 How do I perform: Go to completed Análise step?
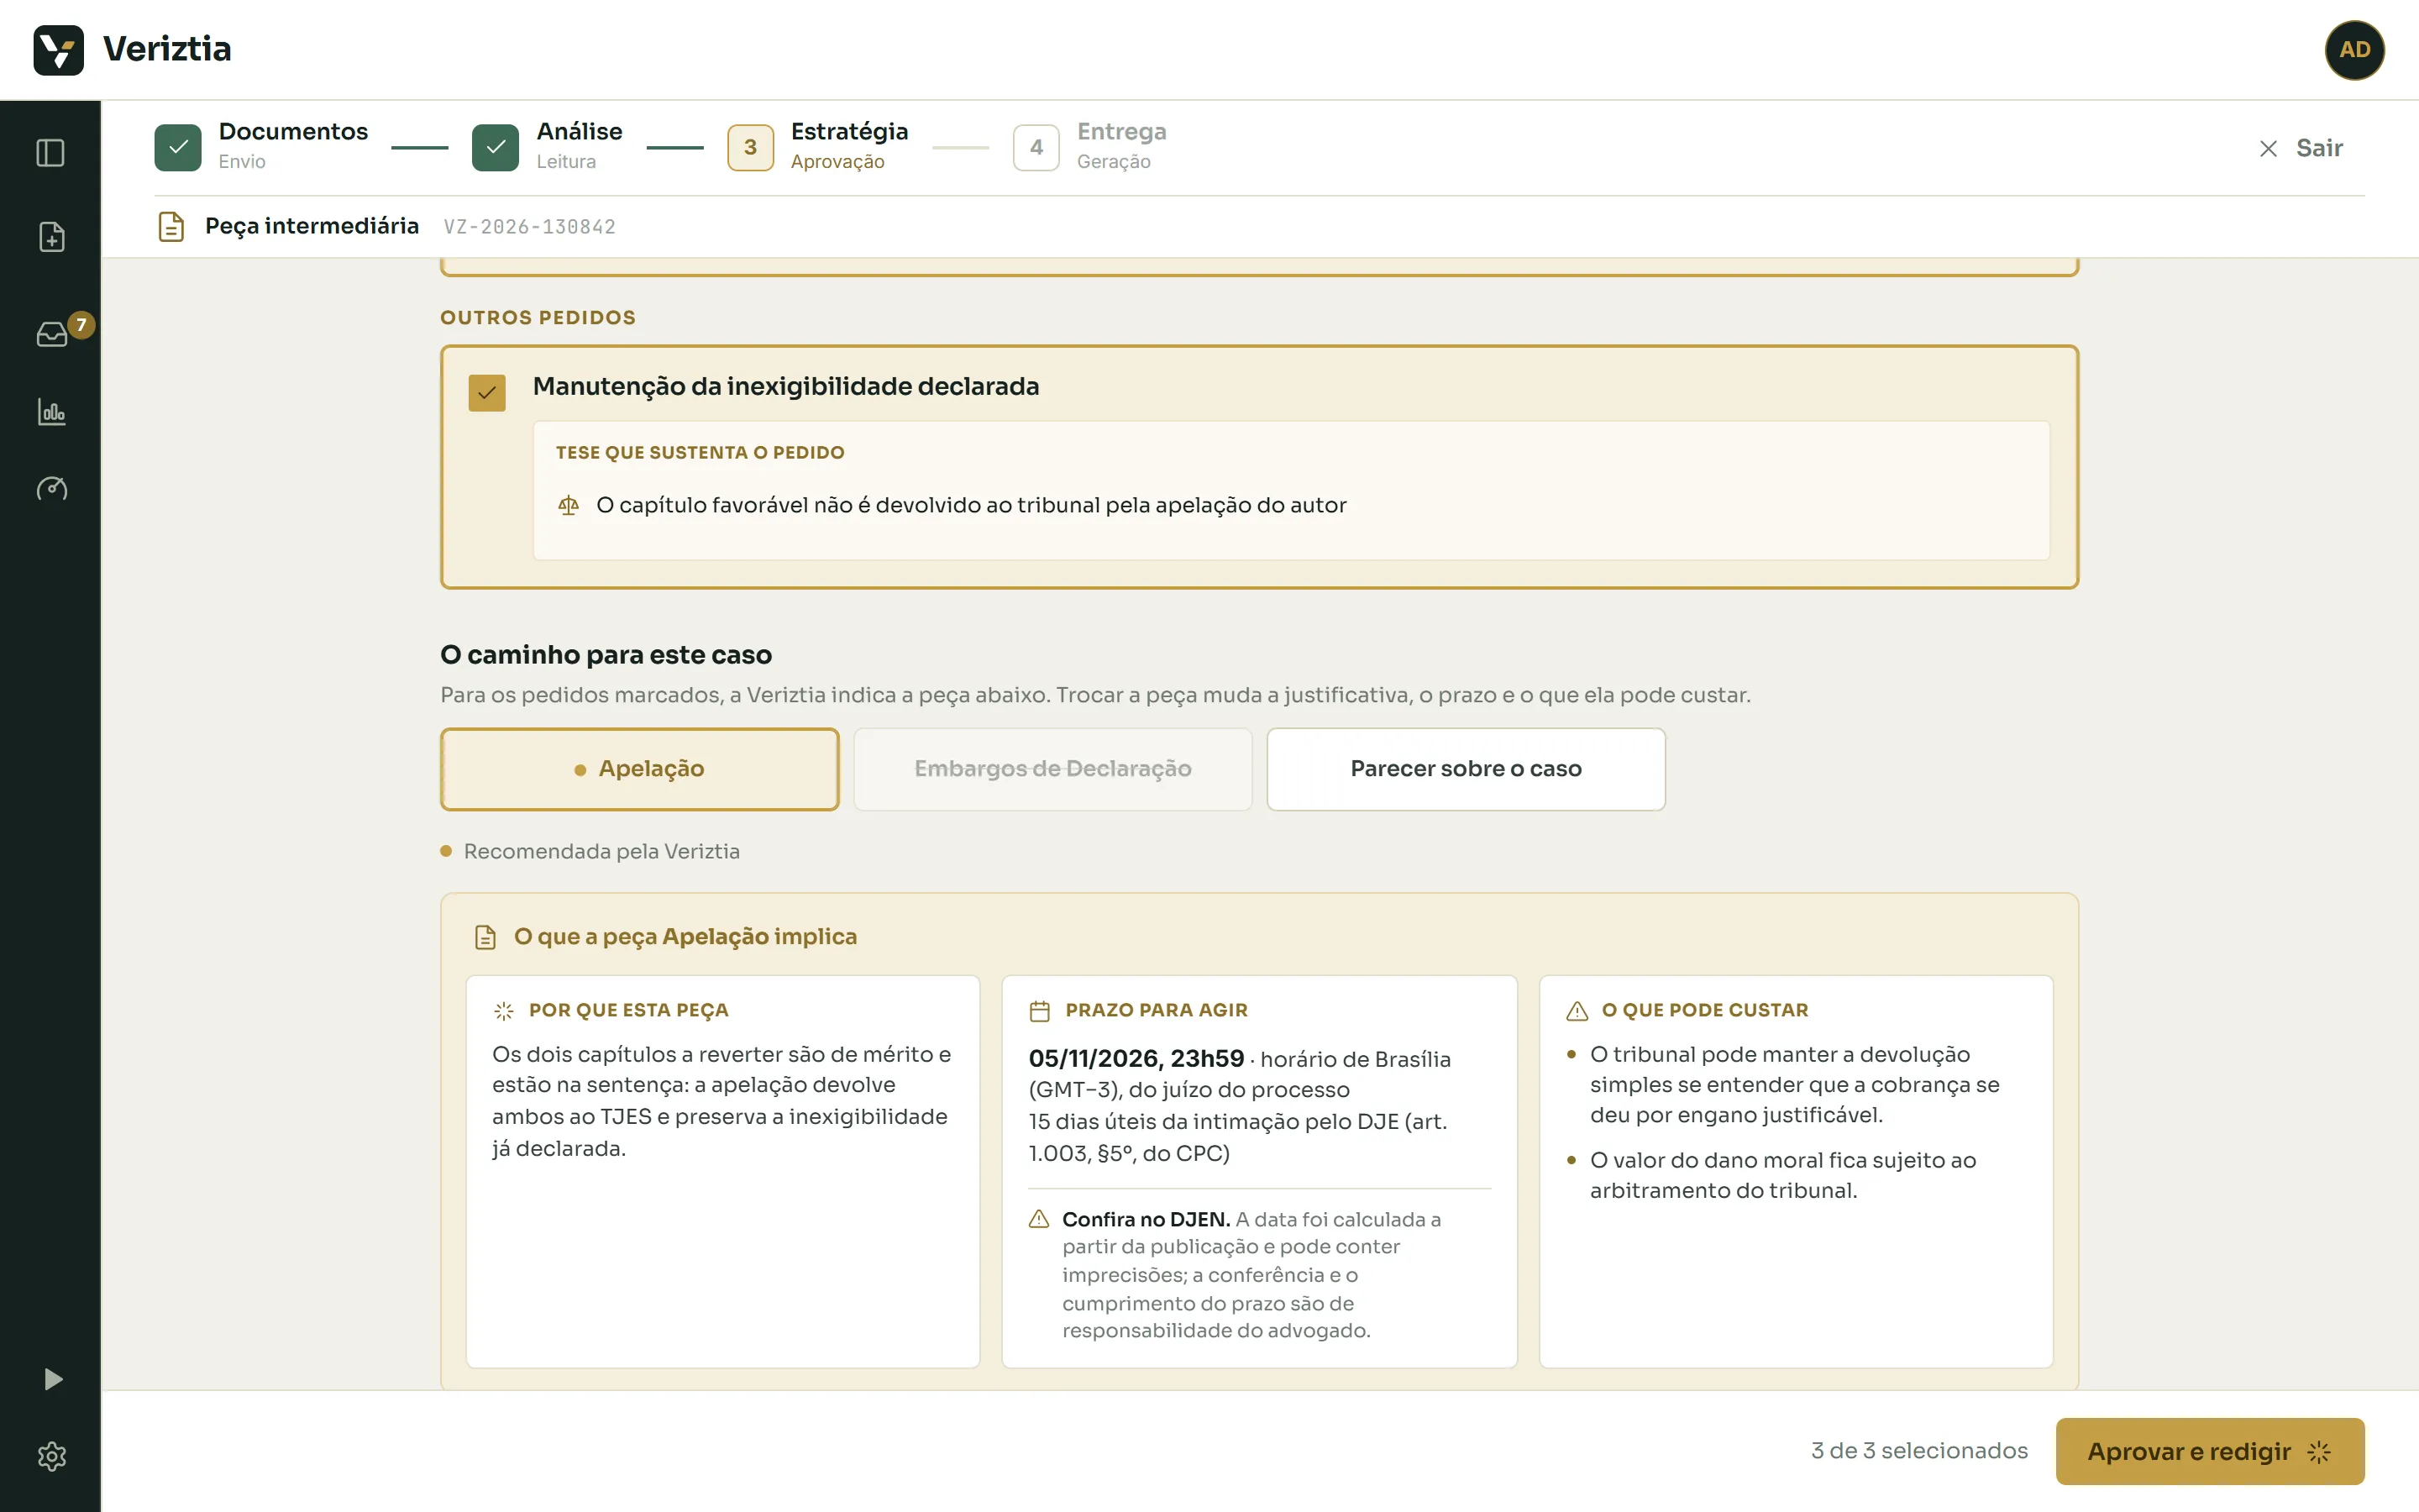(547, 147)
